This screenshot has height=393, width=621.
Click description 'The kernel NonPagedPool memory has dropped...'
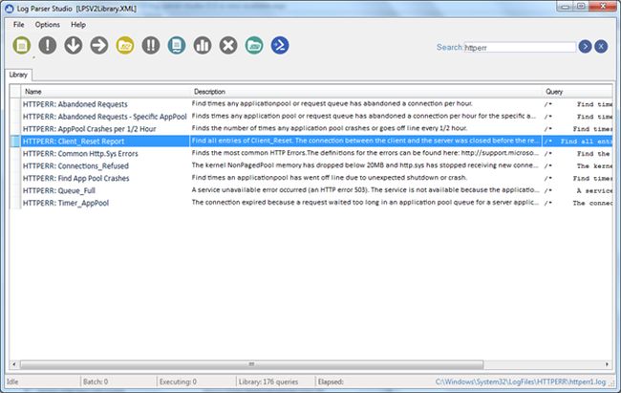coord(365,165)
